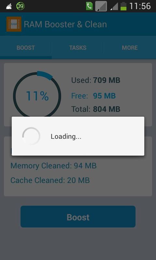Tap the loading spinner icon
This screenshot has height=260, width=156.
point(31,136)
